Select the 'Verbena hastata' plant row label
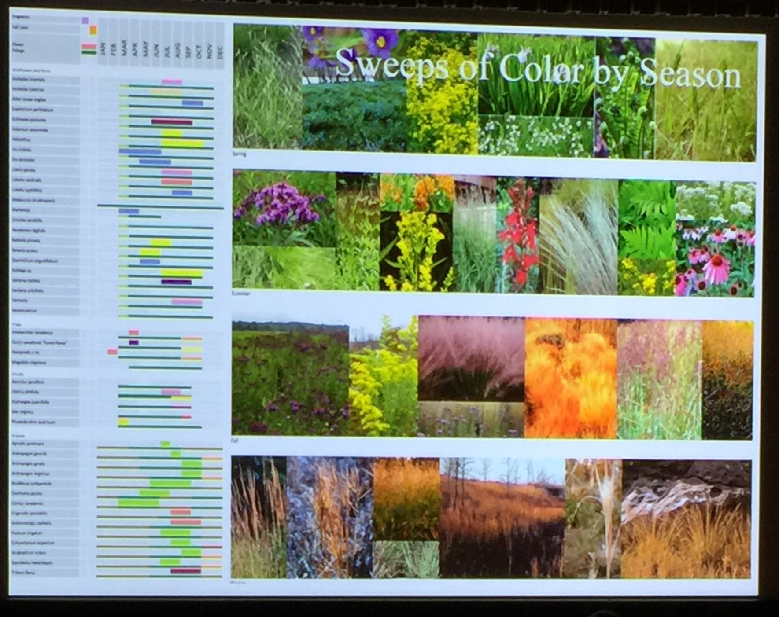Viewport: 779px width, 617px height. point(26,280)
